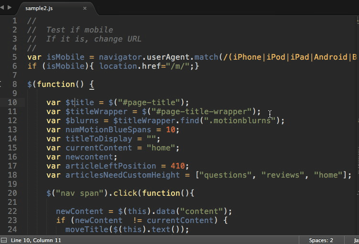
Task: Click 'newcontent' on line 16
Action: click(x=89, y=157)
